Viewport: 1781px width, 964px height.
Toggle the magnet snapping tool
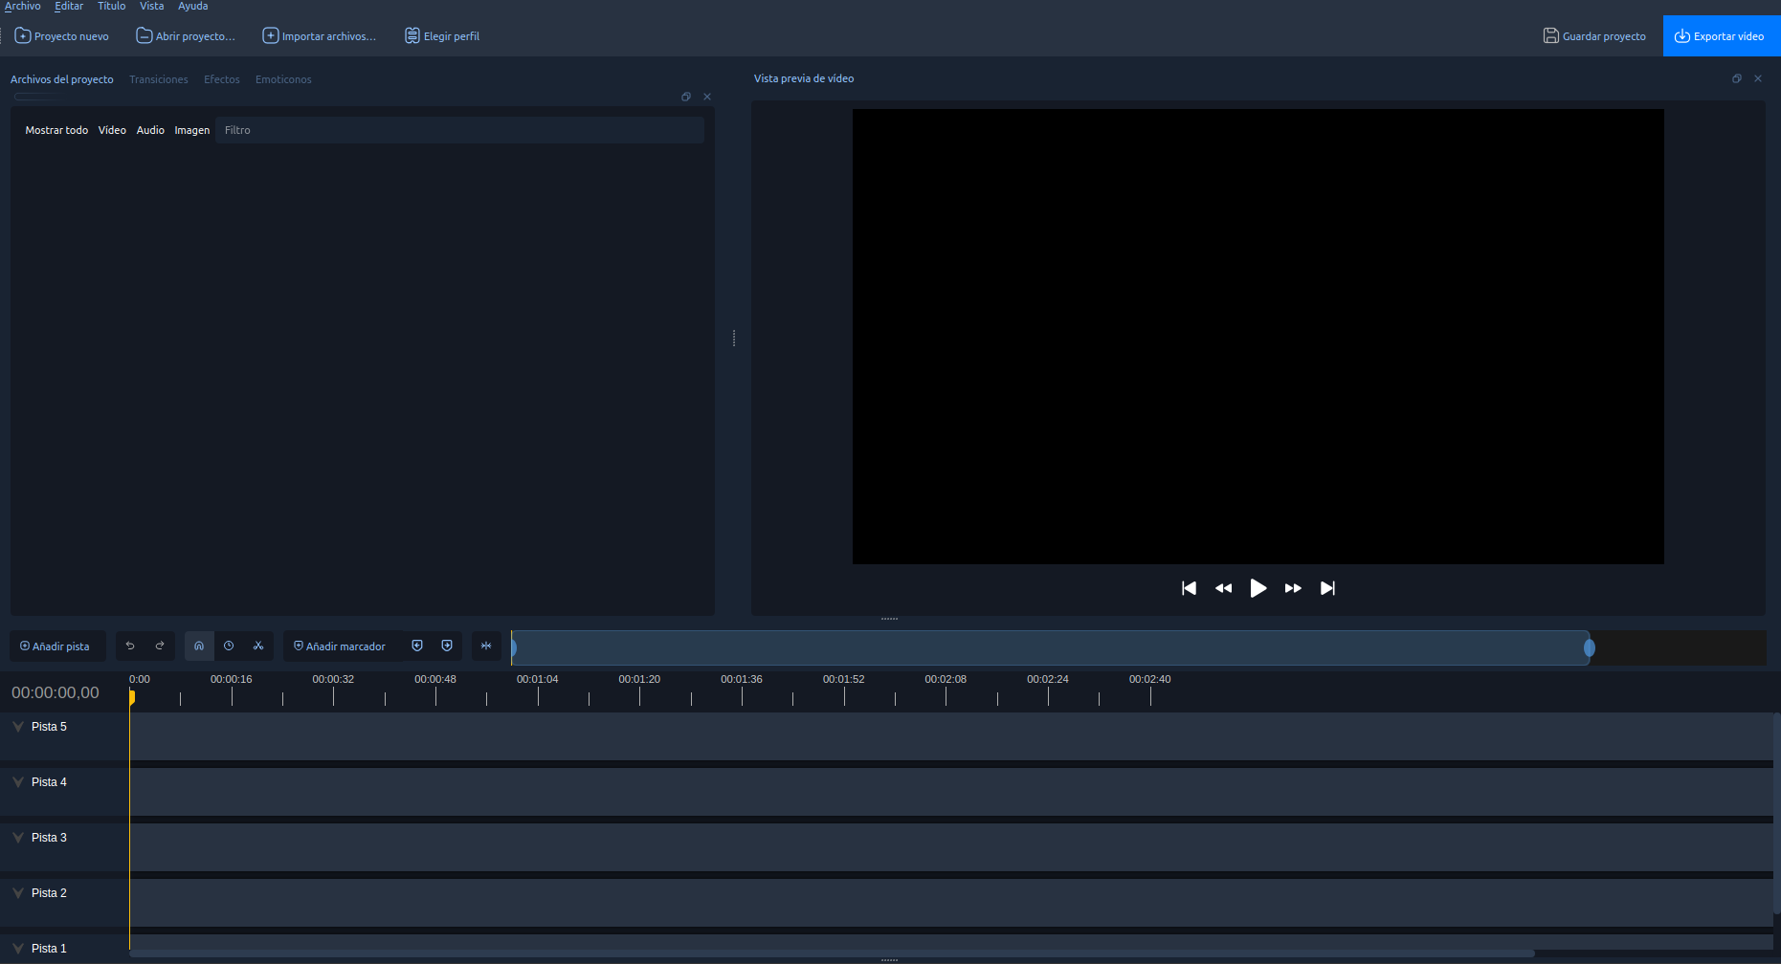pos(199,646)
